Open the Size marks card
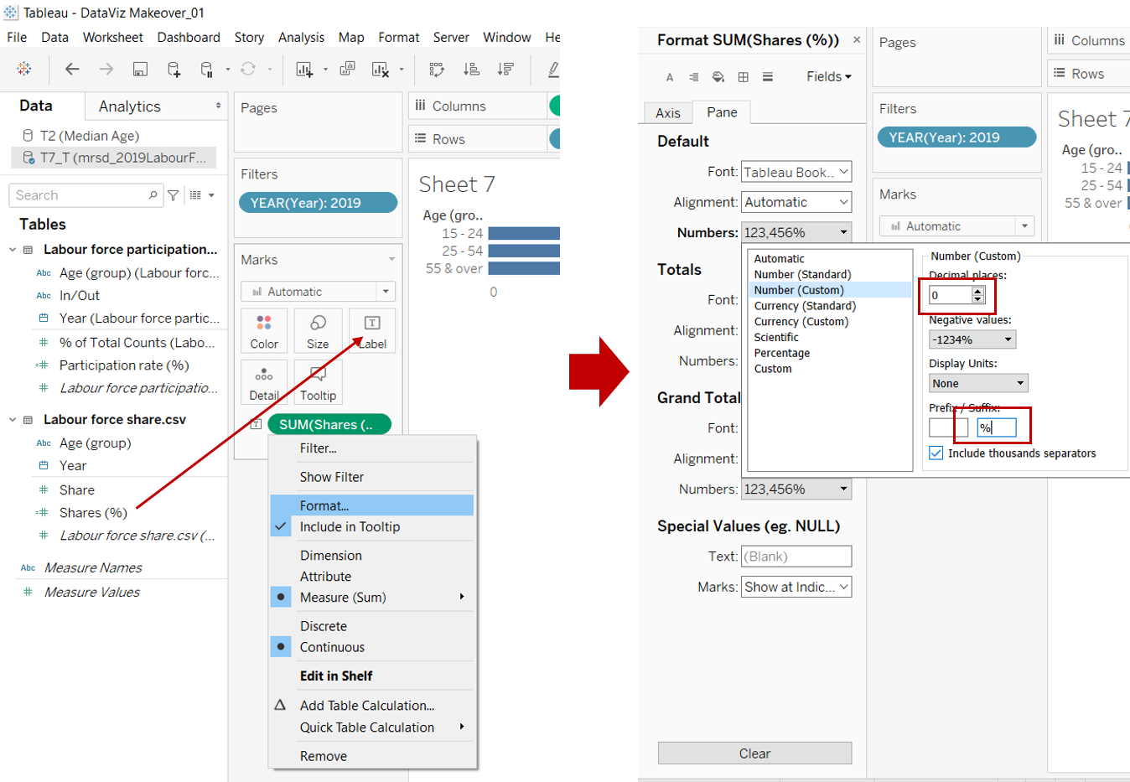 (318, 330)
